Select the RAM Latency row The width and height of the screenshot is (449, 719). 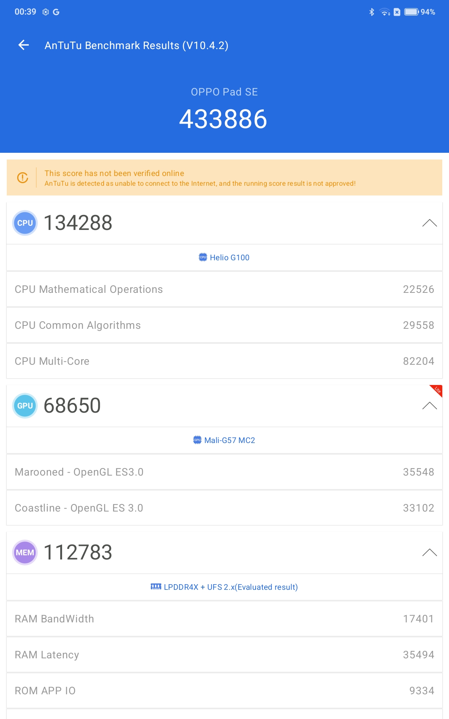tap(224, 655)
